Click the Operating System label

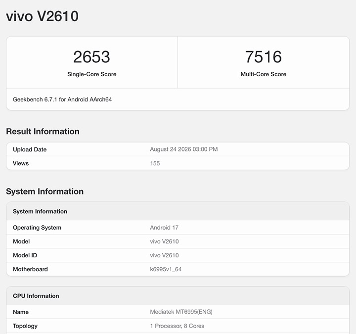click(x=37, y=228)
